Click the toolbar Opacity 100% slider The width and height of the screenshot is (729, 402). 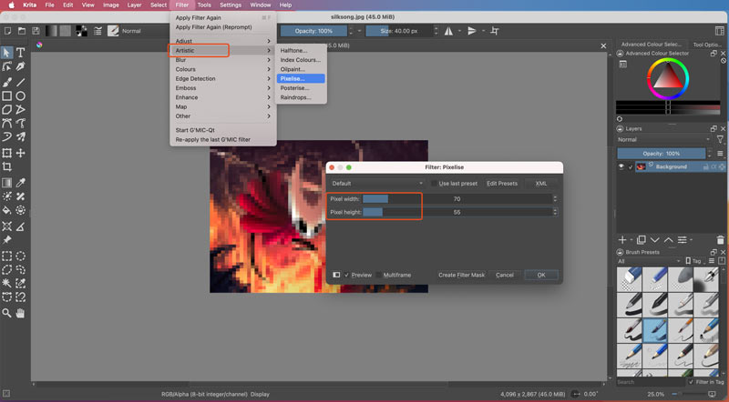[313, 31]
